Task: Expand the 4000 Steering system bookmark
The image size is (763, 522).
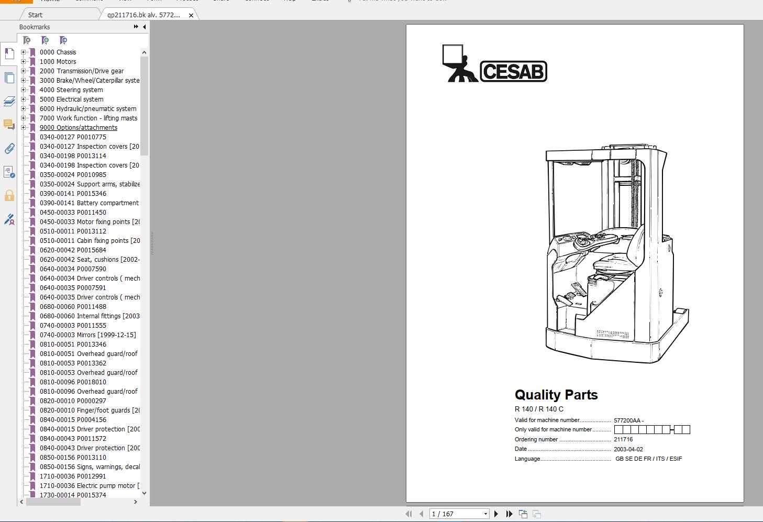Action: [x=23, y=90]
